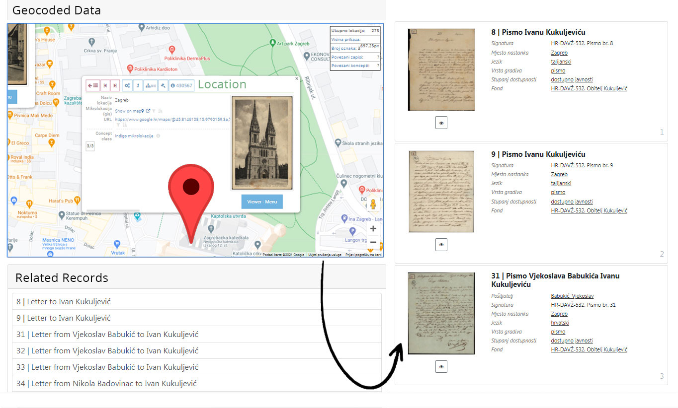This screenshot has height=408, width=678.
Task: Go to first record in Location popup
Action: click(105, 85)
